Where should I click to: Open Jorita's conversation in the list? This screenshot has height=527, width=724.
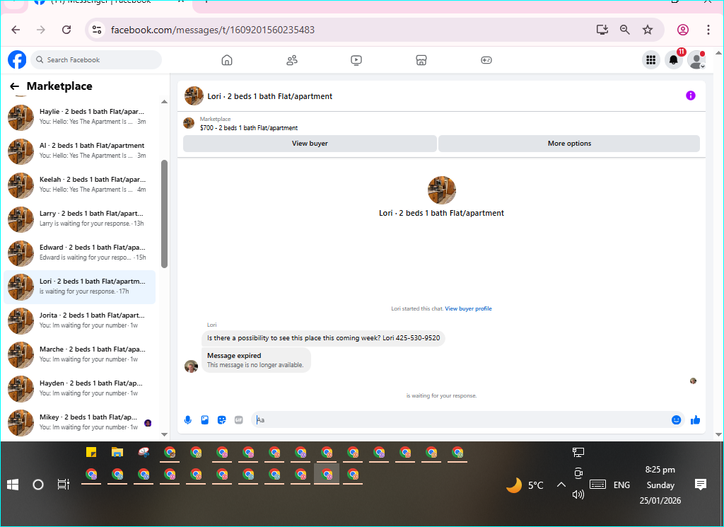pyautogui.click(x=80, y=321)
